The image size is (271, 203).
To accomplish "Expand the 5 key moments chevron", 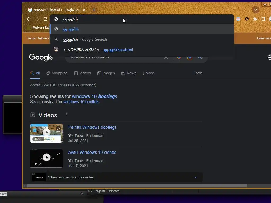I will click(x=196, y=177).
